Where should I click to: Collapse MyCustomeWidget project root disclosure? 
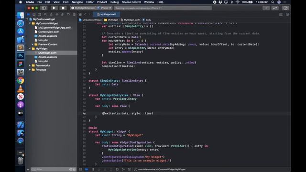(x=27, y=19)
